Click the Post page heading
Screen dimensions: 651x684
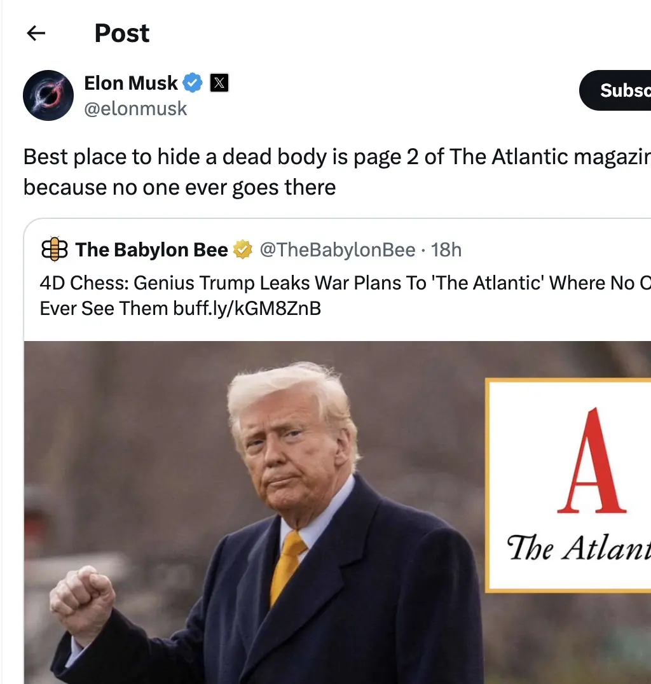122,33
